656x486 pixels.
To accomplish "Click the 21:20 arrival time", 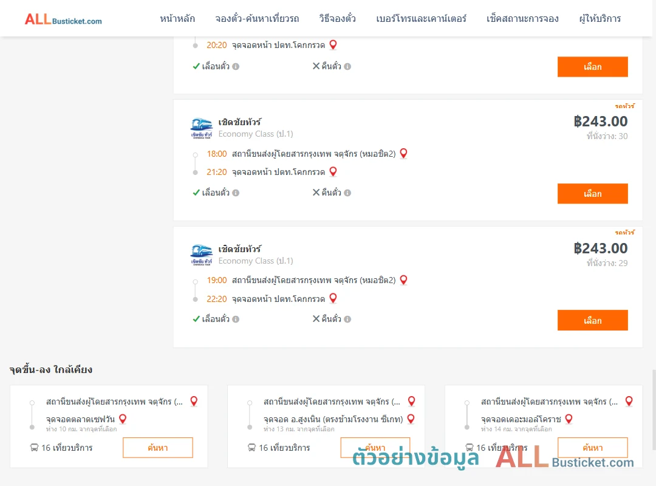I will 217,172.
